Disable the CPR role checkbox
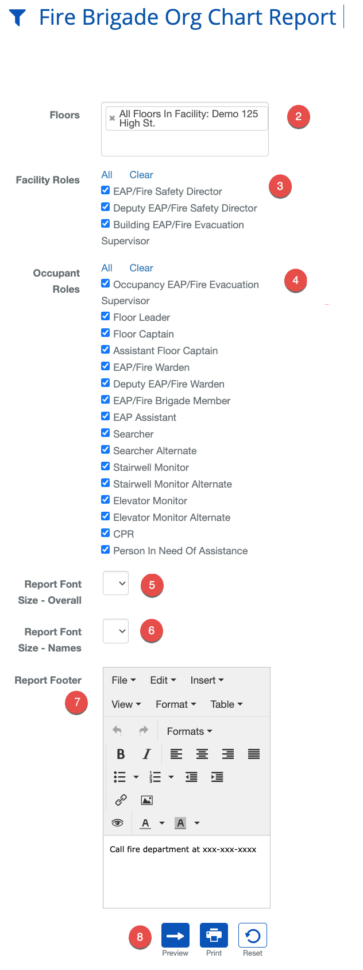363x970 pixels. pyautogui.click(x=105, y=533)
